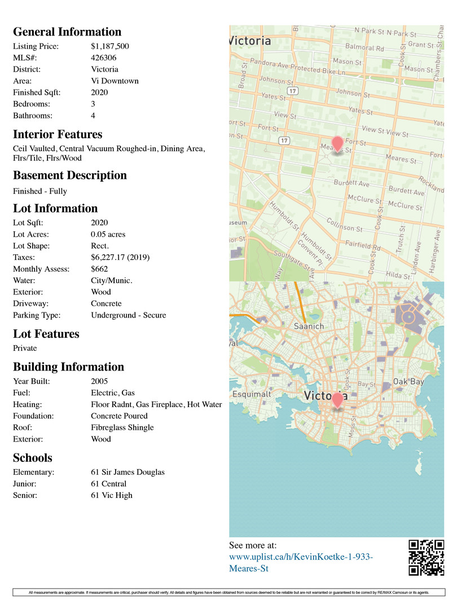This screenshot has height=609, width=457.
Task: Click the 'Interior Features' heading
Action: pos(58,134)
